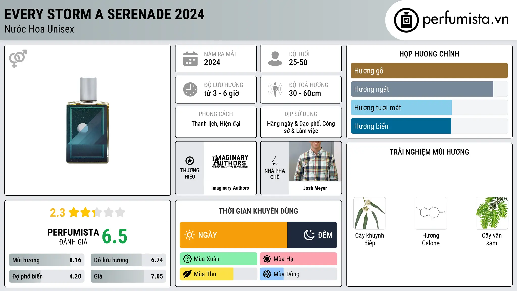
Task: Click the star badge icon above Thương hiệu
Action: point(190,161)
